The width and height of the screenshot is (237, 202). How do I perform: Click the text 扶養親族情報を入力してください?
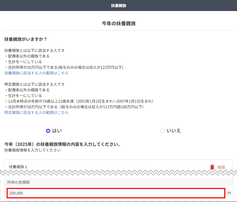(x=33, y=150)
